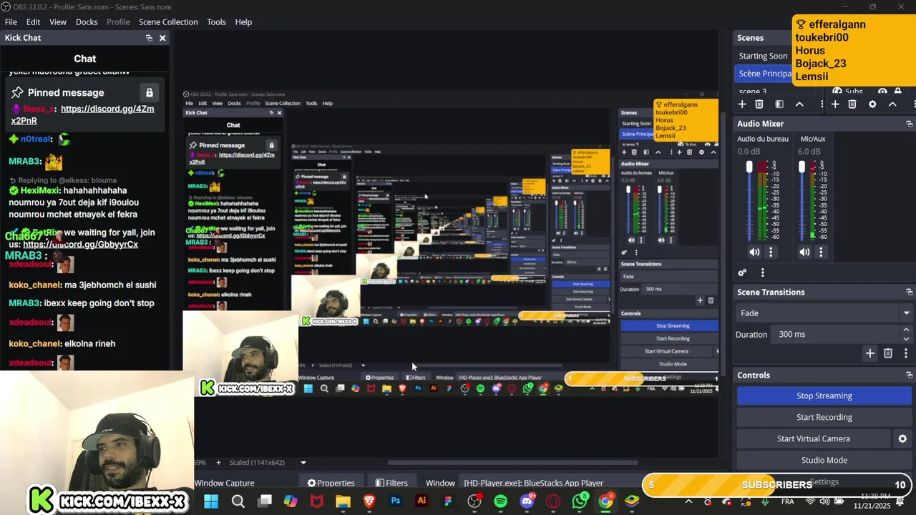Open the Scene Collection menu
This screenshot has height=515, width=916.
pos(168,22)
